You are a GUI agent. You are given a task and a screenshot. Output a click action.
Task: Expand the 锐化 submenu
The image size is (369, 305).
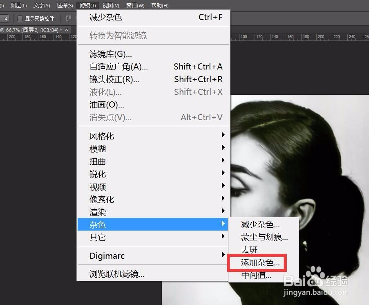tap(154, 174)
